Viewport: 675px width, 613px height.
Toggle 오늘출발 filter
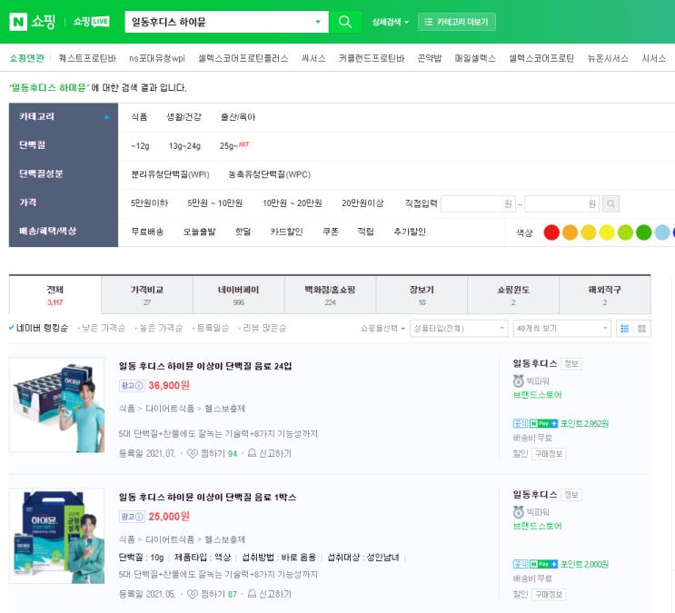coord(199,232)
